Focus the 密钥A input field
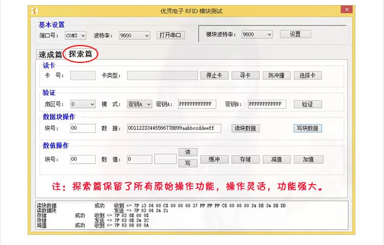This screenshot has height=245, width=384. [197, 104]
